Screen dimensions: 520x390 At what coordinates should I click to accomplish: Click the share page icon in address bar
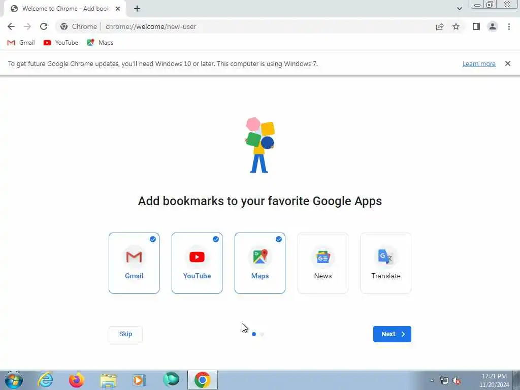click(x=440, y=26)
